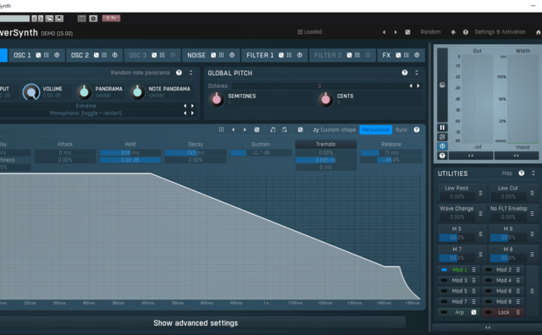Click the home icon at top right
This screenshot has width=542, height=335.
pos(539,32)
